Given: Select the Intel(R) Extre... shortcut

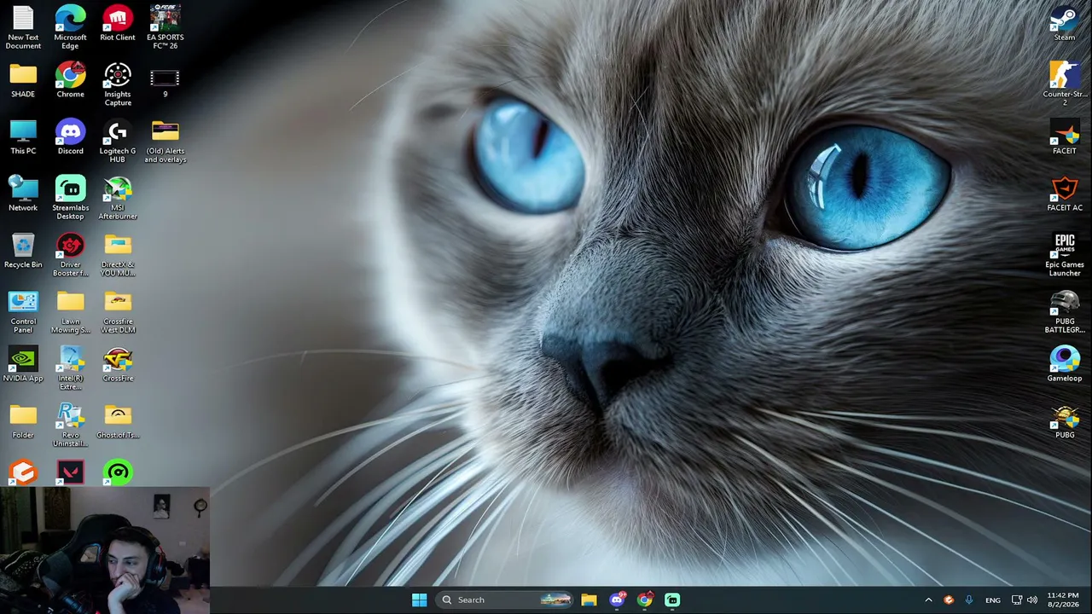Looking at the screenshot, I should click(70, 368).
